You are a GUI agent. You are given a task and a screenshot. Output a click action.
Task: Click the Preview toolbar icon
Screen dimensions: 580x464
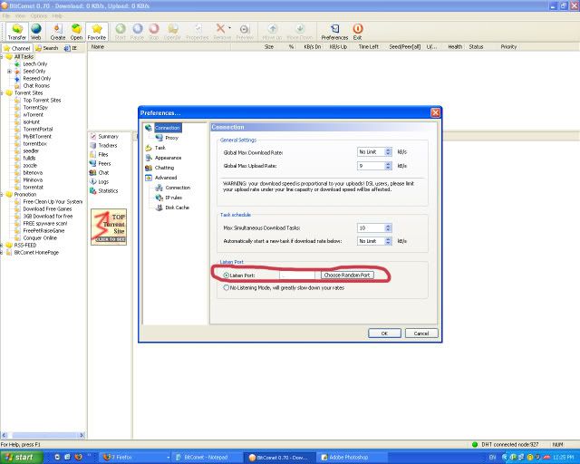245,32
